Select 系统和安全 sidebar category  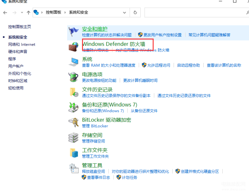click(18, 37)
